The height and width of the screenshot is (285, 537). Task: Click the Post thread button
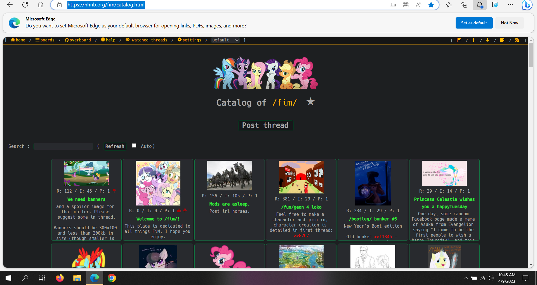pyautogui.click(x=265, y=125)
